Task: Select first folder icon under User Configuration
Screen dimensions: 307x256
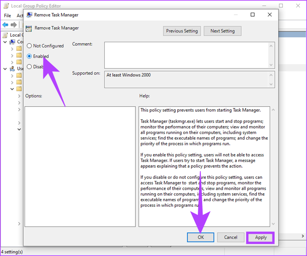Action: click(x=19, y=75)
